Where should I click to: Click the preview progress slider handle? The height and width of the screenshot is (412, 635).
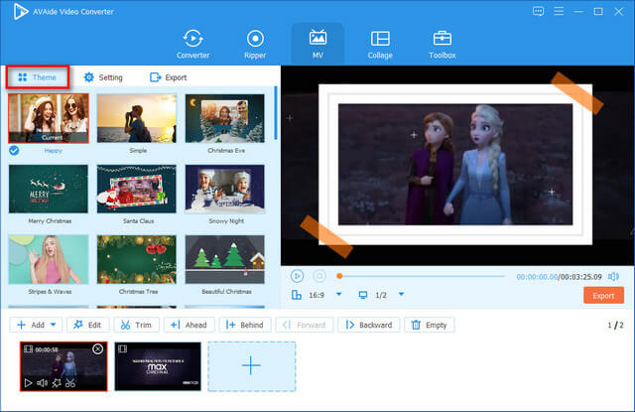(x=339, y=276)
